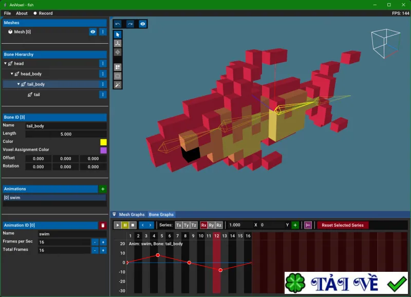The image size is (411, 297).
Task: Collapse the head bone tree node
Action: click(x=5, y=63)
